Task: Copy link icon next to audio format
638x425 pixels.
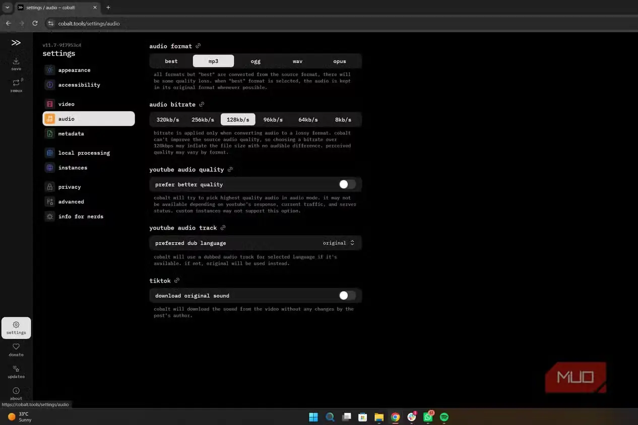Action: [198, 46]
